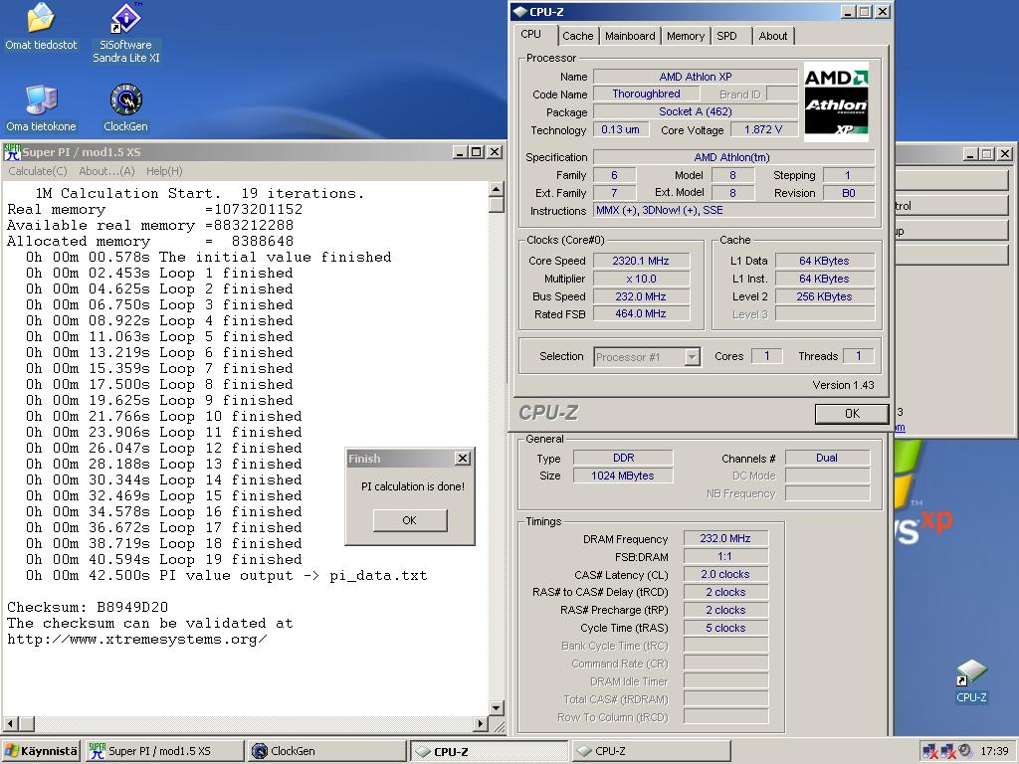
Task: Click the AMD Athlon XP logo image
Action: pos(836,102)
